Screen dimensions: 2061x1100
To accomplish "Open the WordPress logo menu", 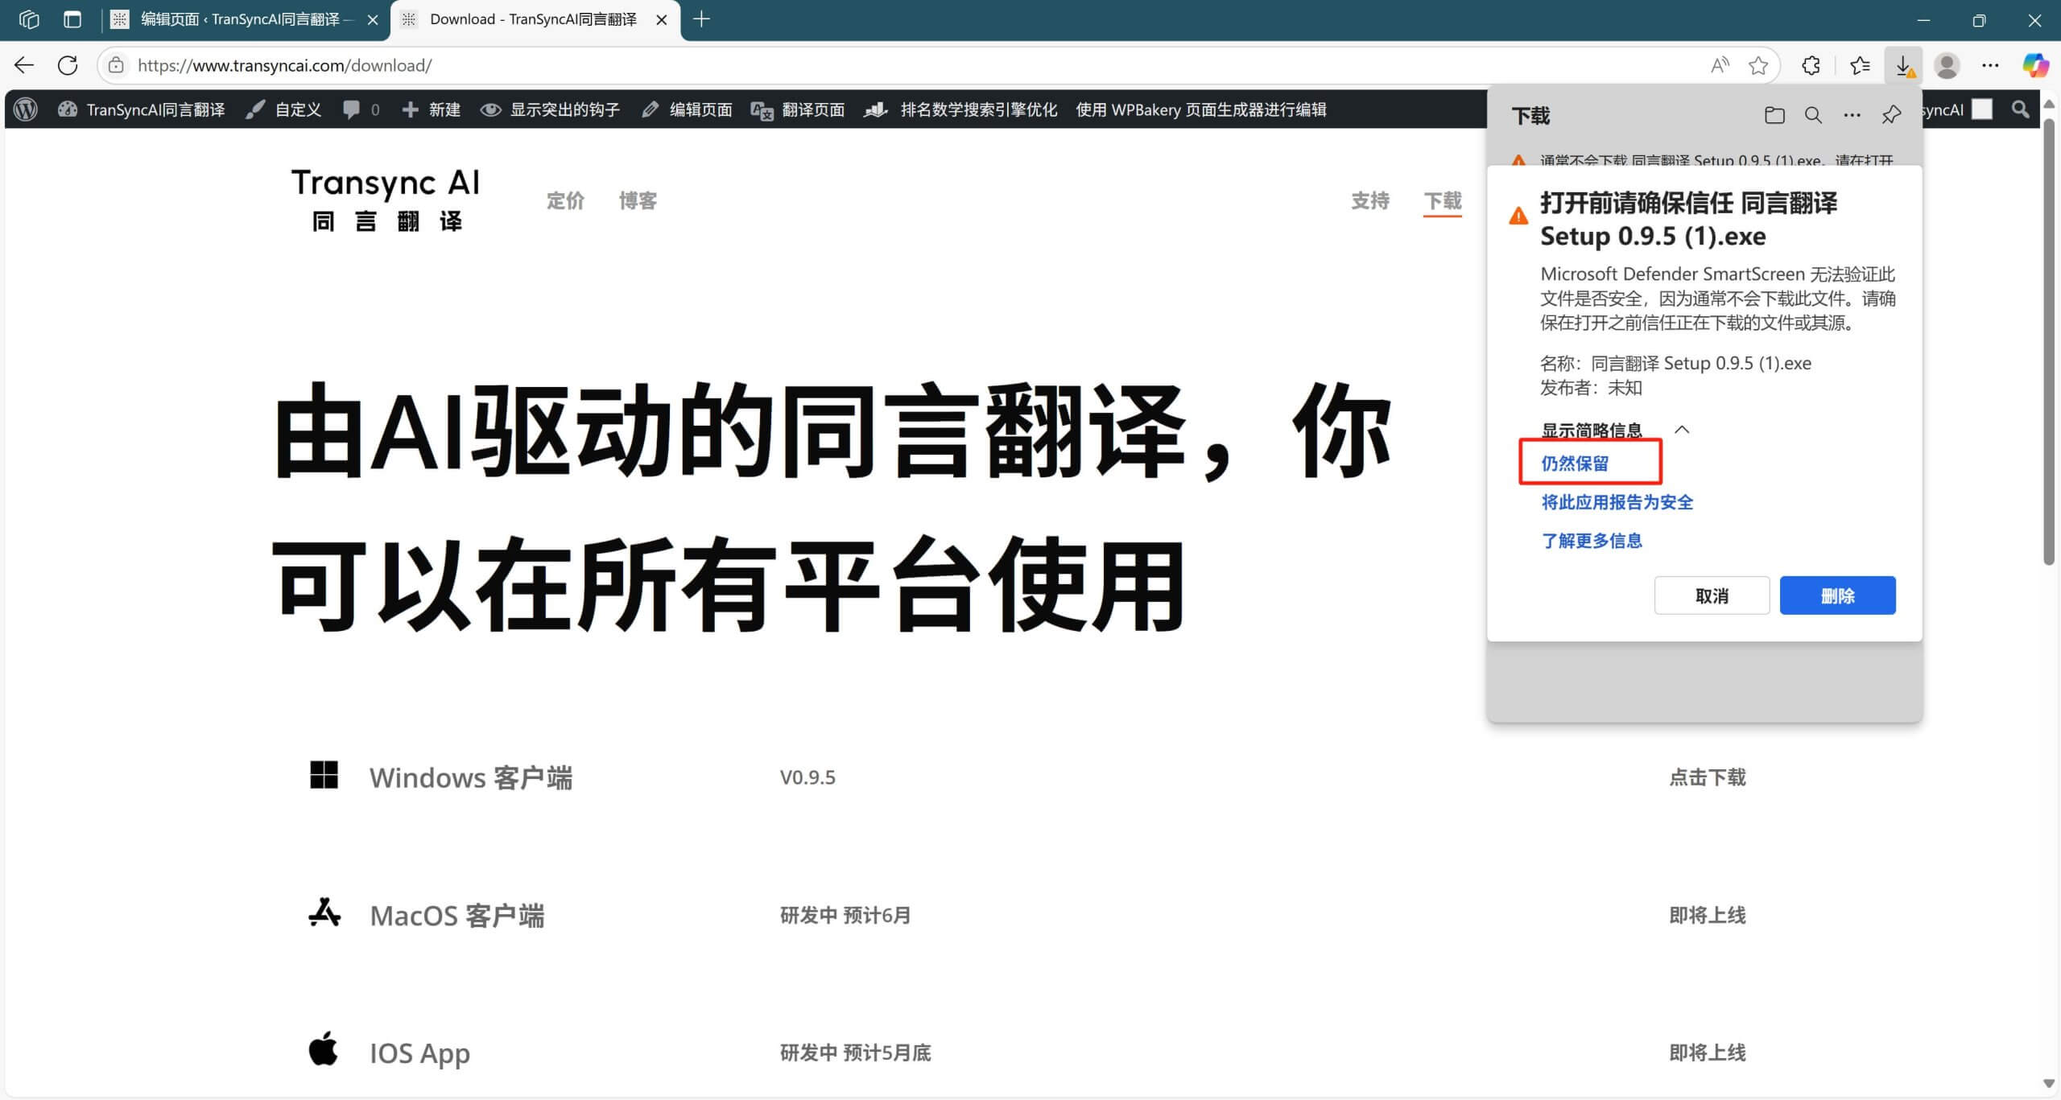I will (x=26, y=109).
